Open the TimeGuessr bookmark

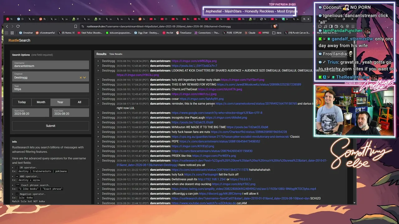[x=184, y=33]
